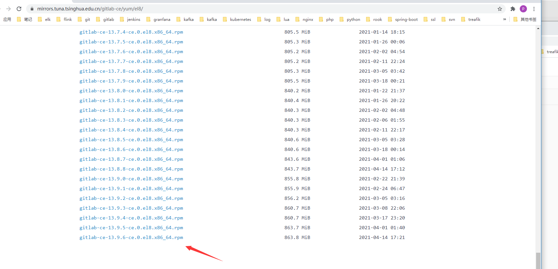Open the treafik bookmark folder
This screenshot has height=269, width=558.
(x=471, y=19)
